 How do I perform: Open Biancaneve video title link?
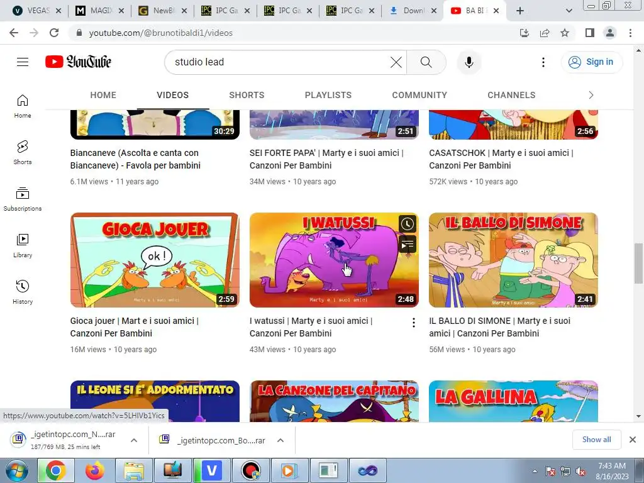(x=136, y=159)
